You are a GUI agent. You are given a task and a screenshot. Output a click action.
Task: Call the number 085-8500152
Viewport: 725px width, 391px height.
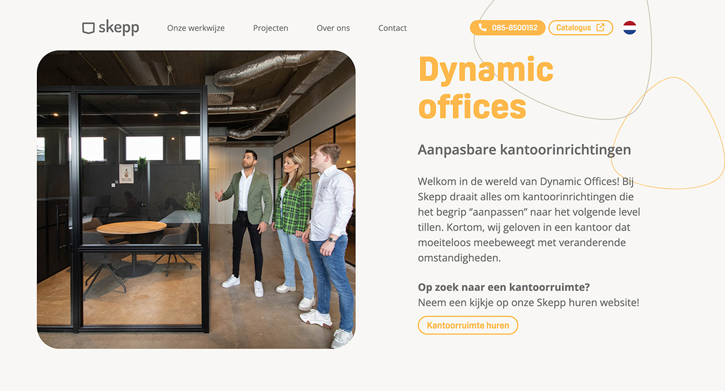point(514,28)
